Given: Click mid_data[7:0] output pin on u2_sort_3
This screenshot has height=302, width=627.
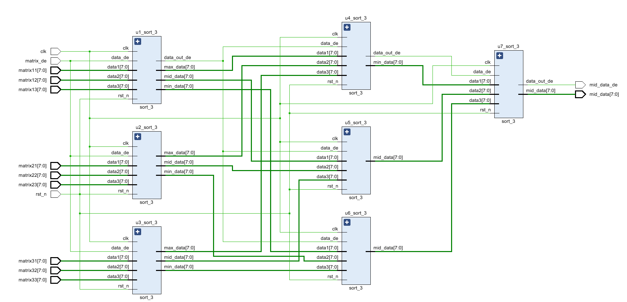Looking at the screenshot, I should click(179, 162).
